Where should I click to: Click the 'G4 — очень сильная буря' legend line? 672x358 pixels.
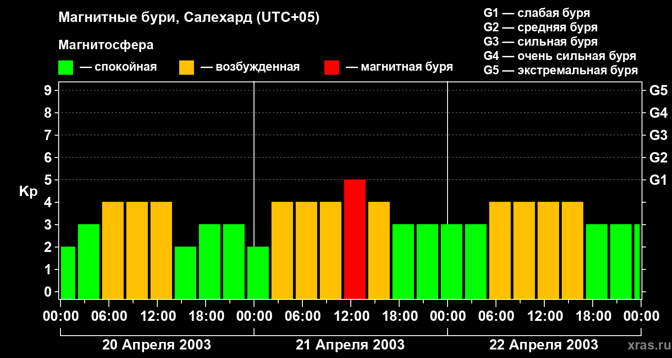click(560, 56)
